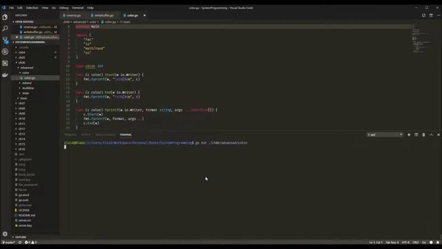Open the terminal selector dropdown

[x=385, y=135]
